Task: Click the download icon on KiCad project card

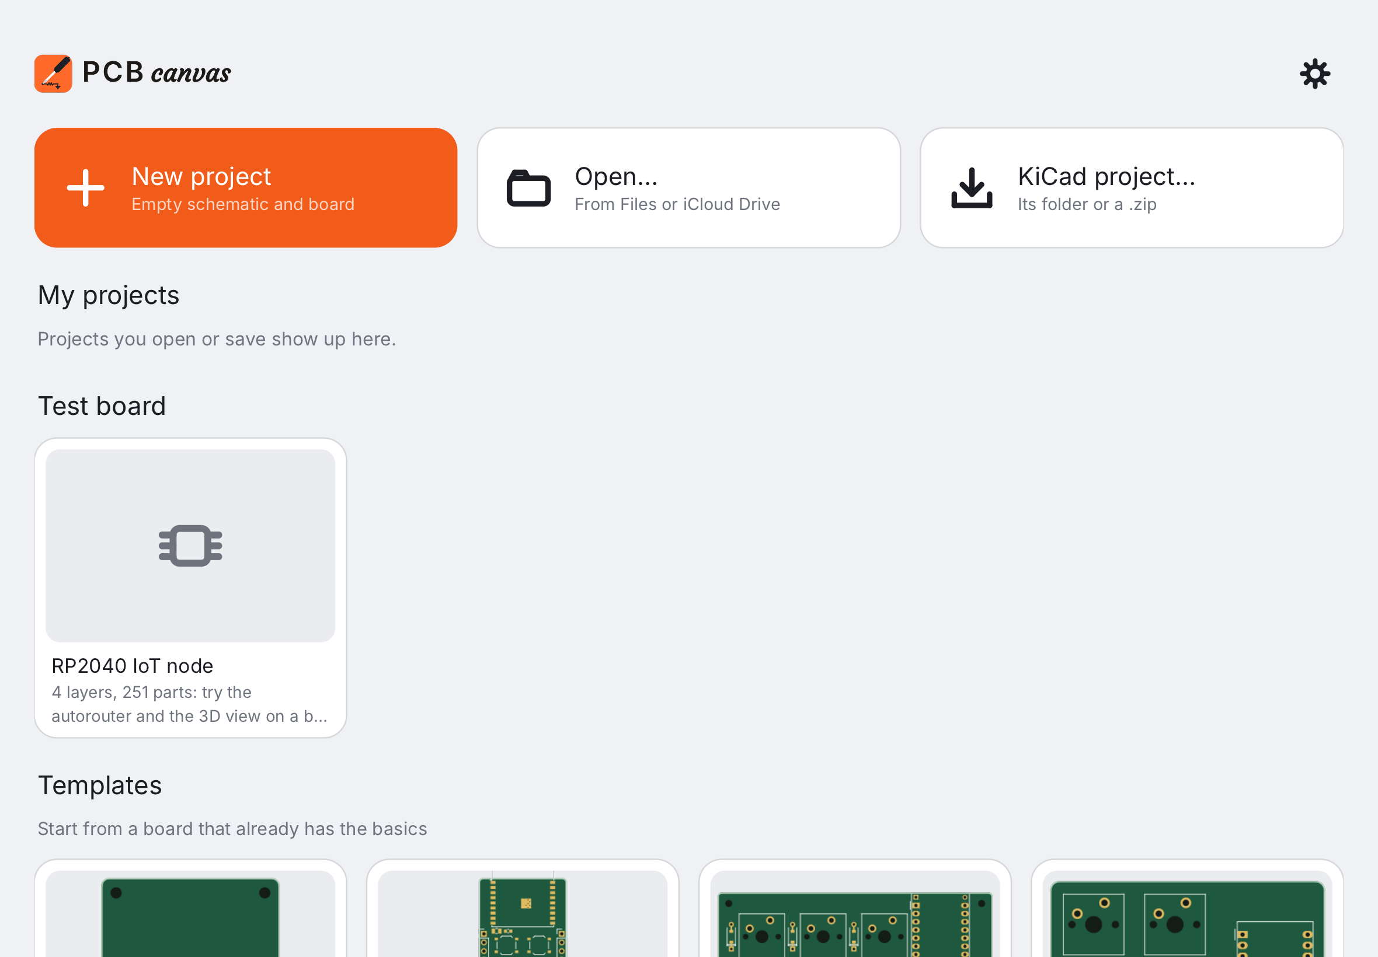Action: click(x=972, y=188)
